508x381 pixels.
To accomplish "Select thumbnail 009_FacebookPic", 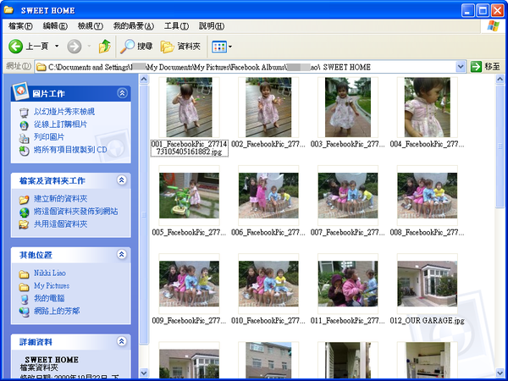I will coord(189,284).
